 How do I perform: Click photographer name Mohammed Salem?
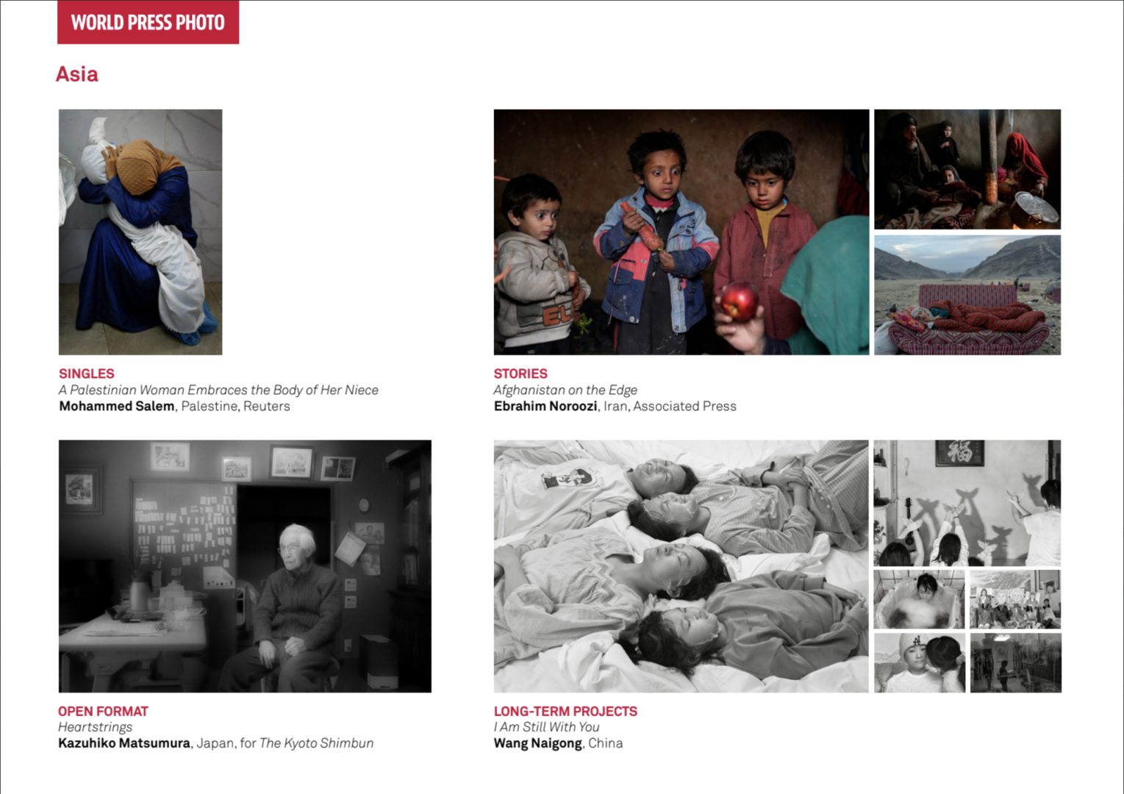click(117, 406)
